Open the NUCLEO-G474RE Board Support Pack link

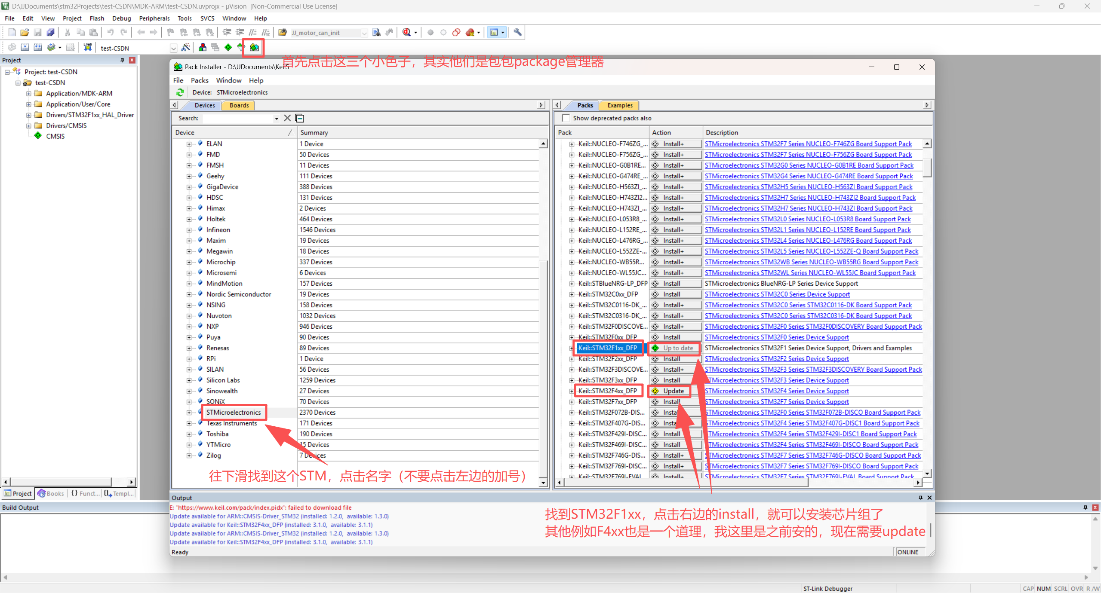coord(809,176)
